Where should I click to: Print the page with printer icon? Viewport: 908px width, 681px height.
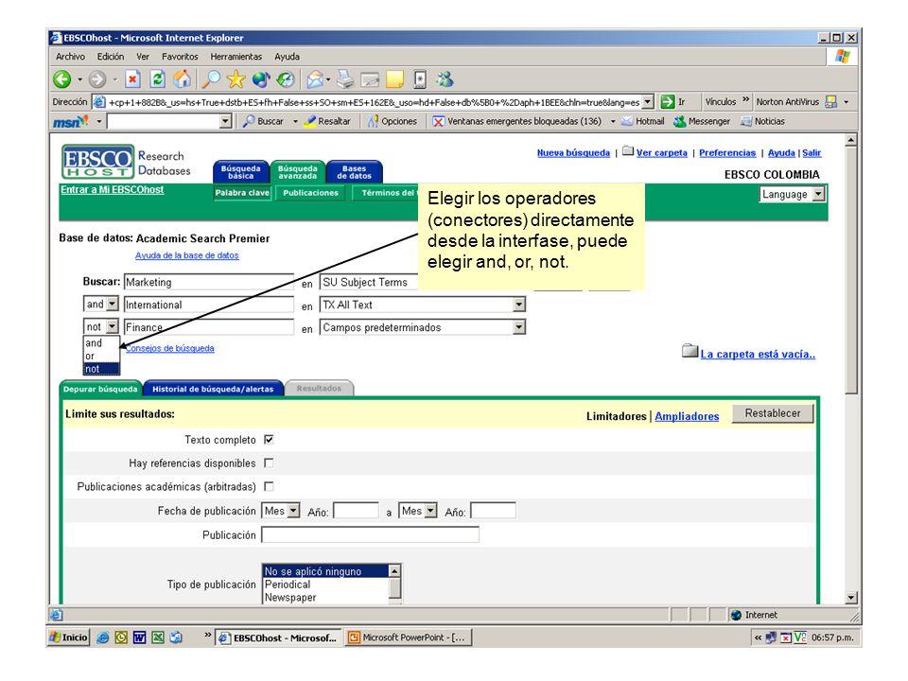(345, 79)
